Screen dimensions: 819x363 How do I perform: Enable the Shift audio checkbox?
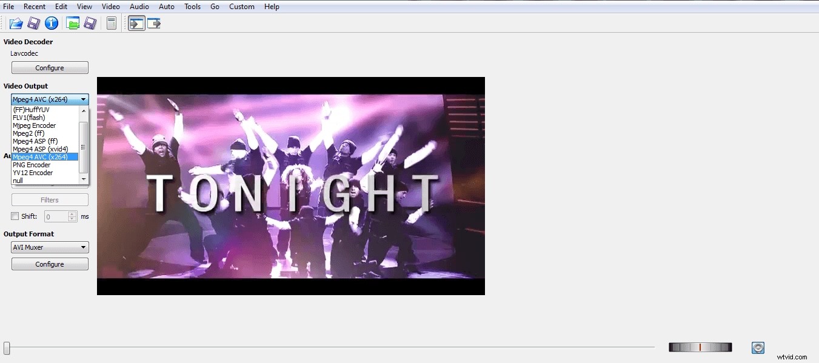pos(14,216)
